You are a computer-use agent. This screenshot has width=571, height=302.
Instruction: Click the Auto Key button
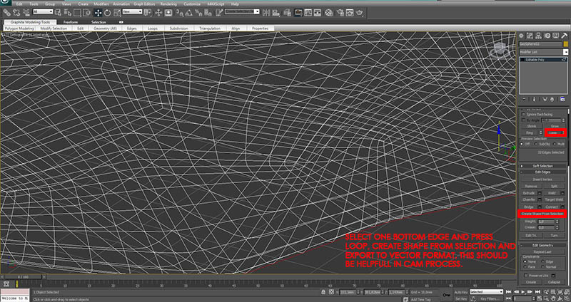460,292
